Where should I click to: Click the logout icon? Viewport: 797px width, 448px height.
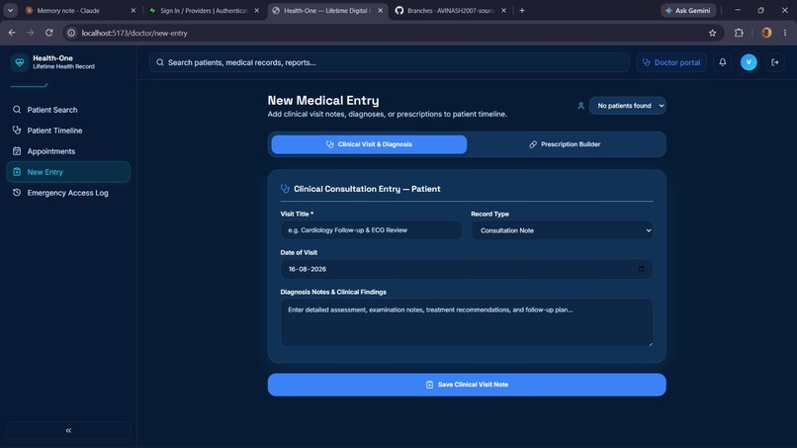(x=775, y=62)
